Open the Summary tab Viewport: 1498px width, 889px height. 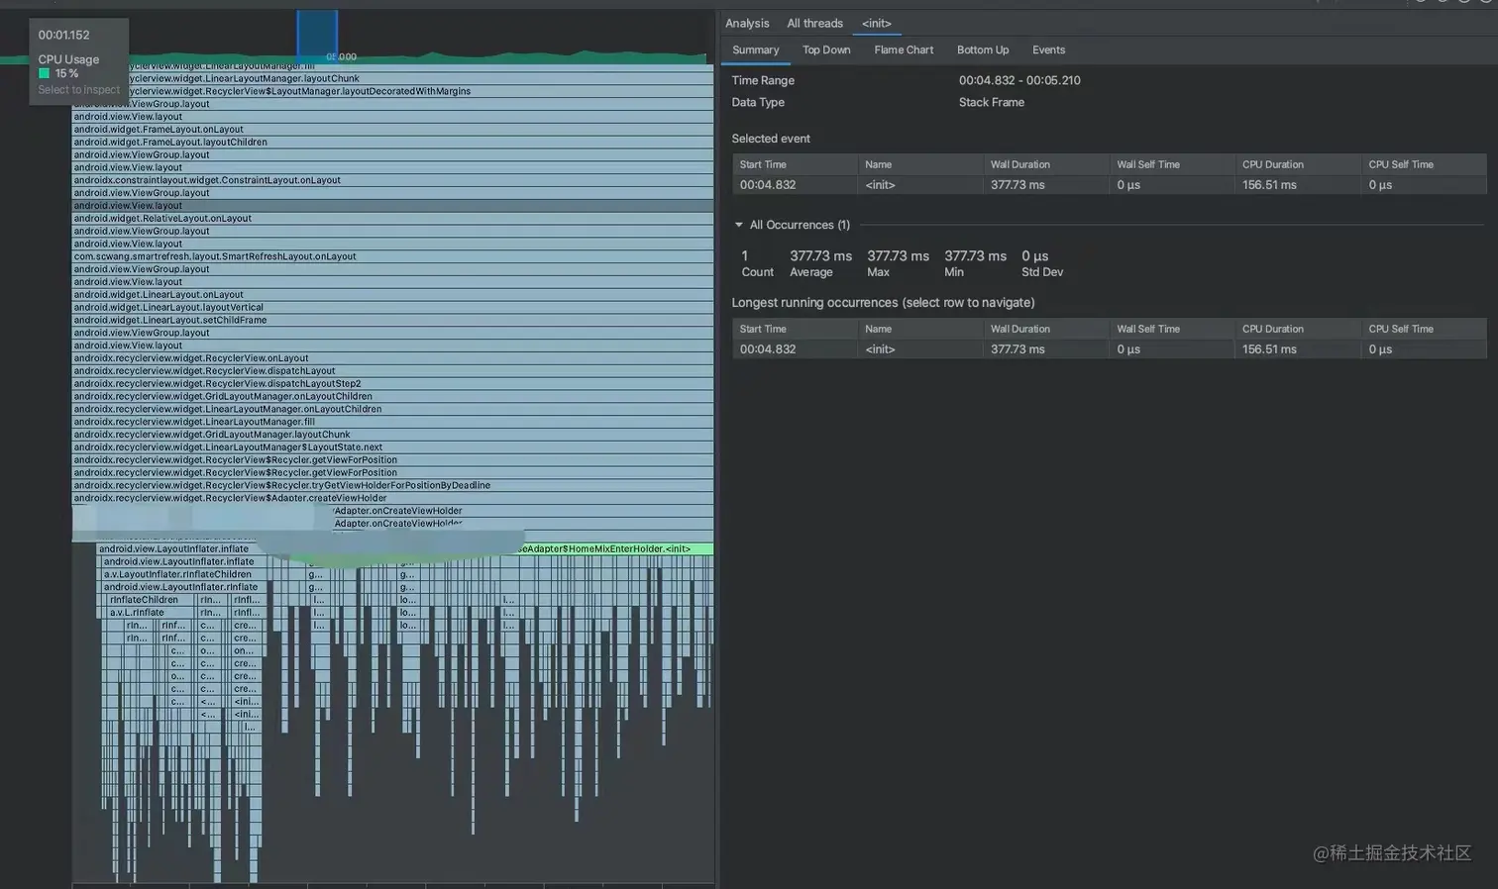tap(755, 49)
